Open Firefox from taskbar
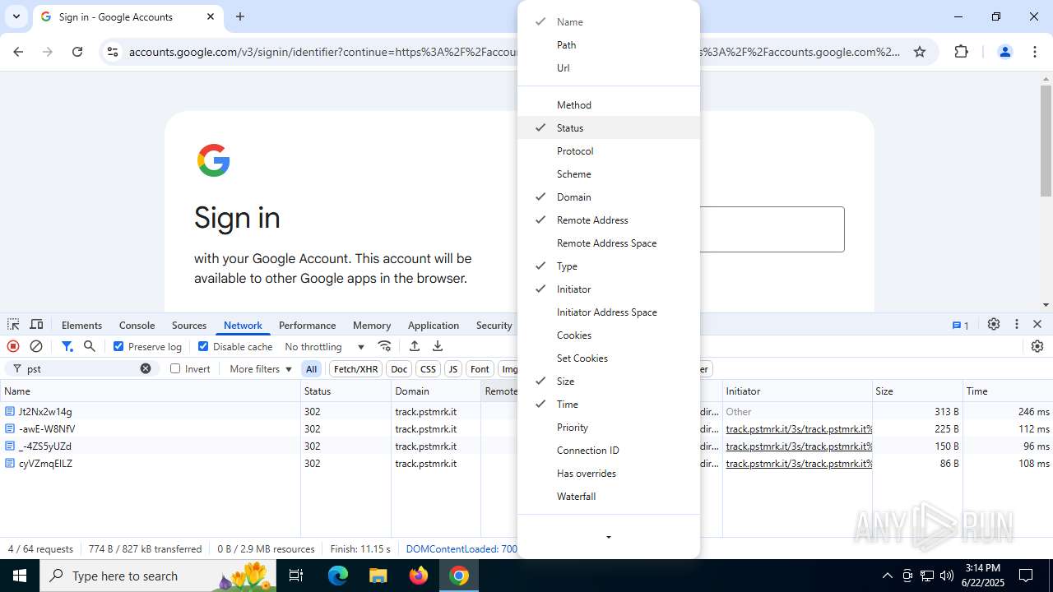Viewport: 1053px width, 592px height. [x=419, y=576]
